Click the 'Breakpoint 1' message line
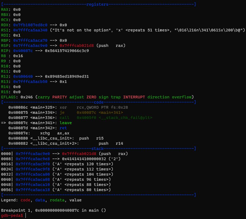This screenshot has height=219, width=246. click(x=53, y=211)
